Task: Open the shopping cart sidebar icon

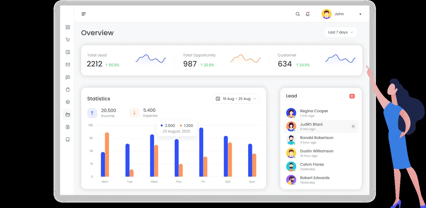Action: [x=68, y=40]
